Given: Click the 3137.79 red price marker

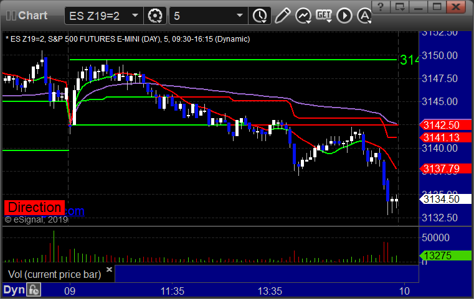Looking at the screenshot, I should click(x=445, y=168).
